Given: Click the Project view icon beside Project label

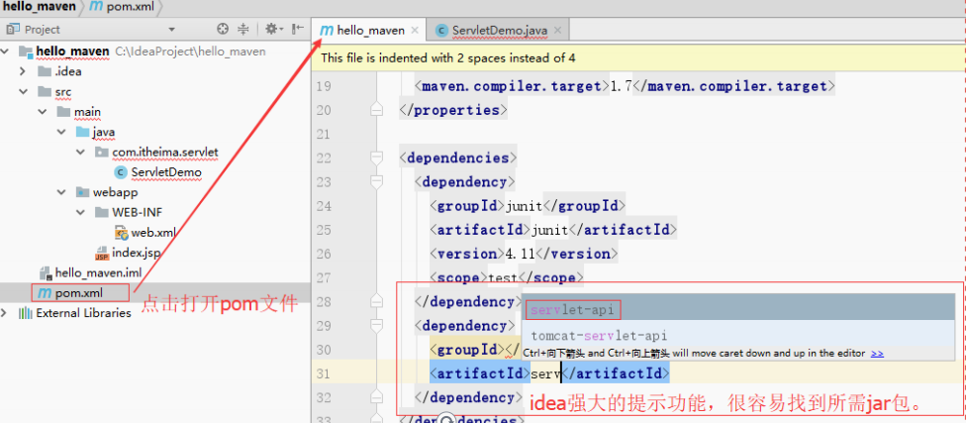Looking at the screenshot, I should (13, 29).
